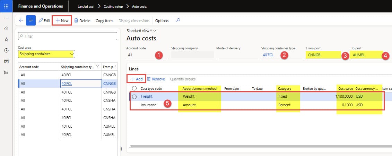Image resolution: width=392 pixels, height=156 pixels.
Task: Go to Home in sidebar
Action: [x=6, y=29]
